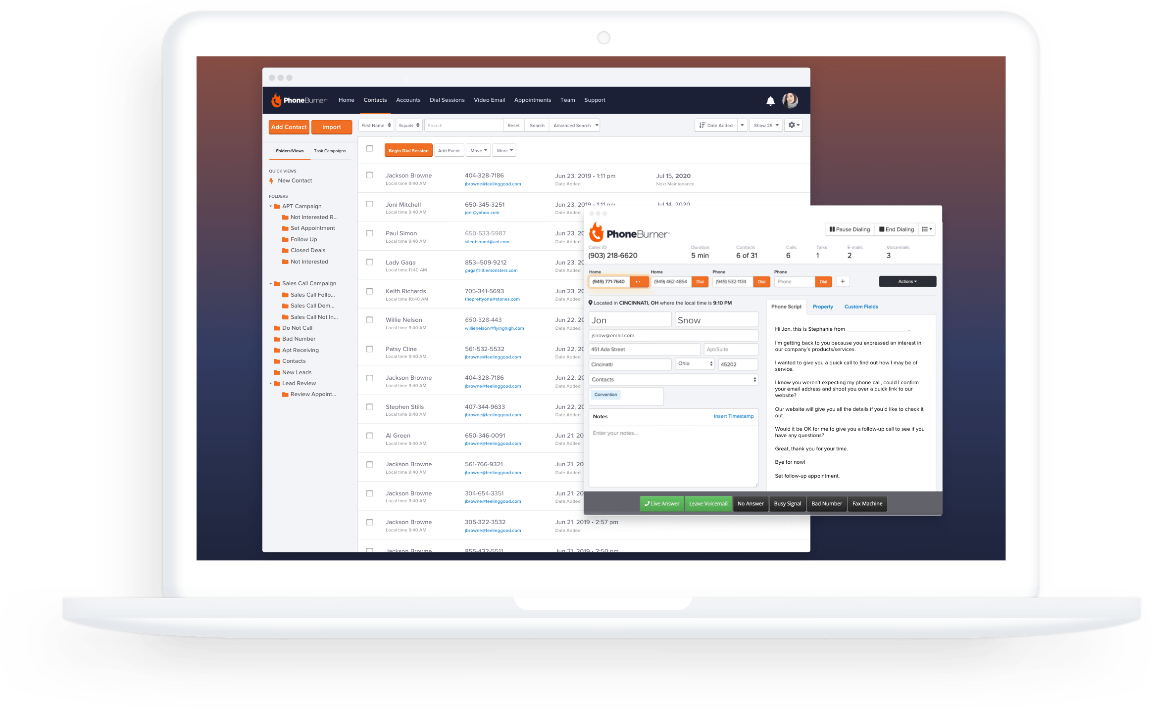Image resolution: width=1151 pixels, height=709 pixels.
Task: Click the Insert Timestamp link
Action: [733, 416]
